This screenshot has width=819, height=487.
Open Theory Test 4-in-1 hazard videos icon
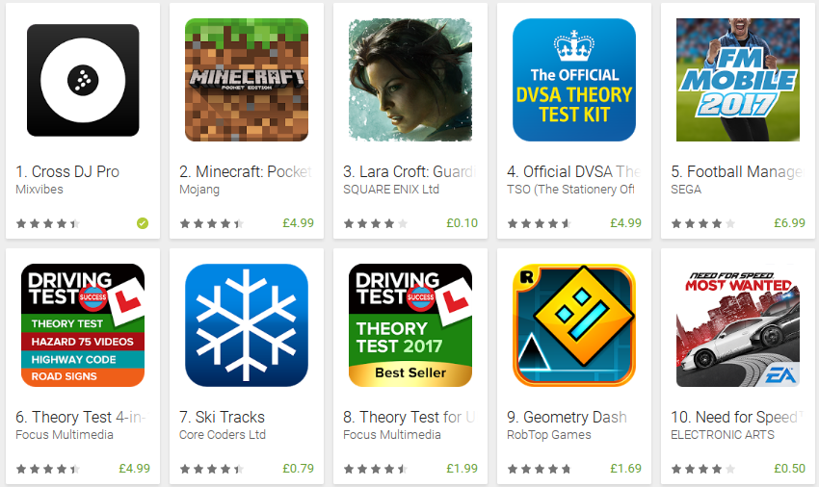(x=83, y=325)
